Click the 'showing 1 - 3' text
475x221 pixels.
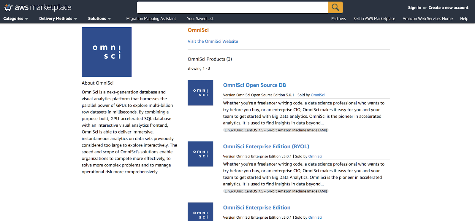point(199,69)
